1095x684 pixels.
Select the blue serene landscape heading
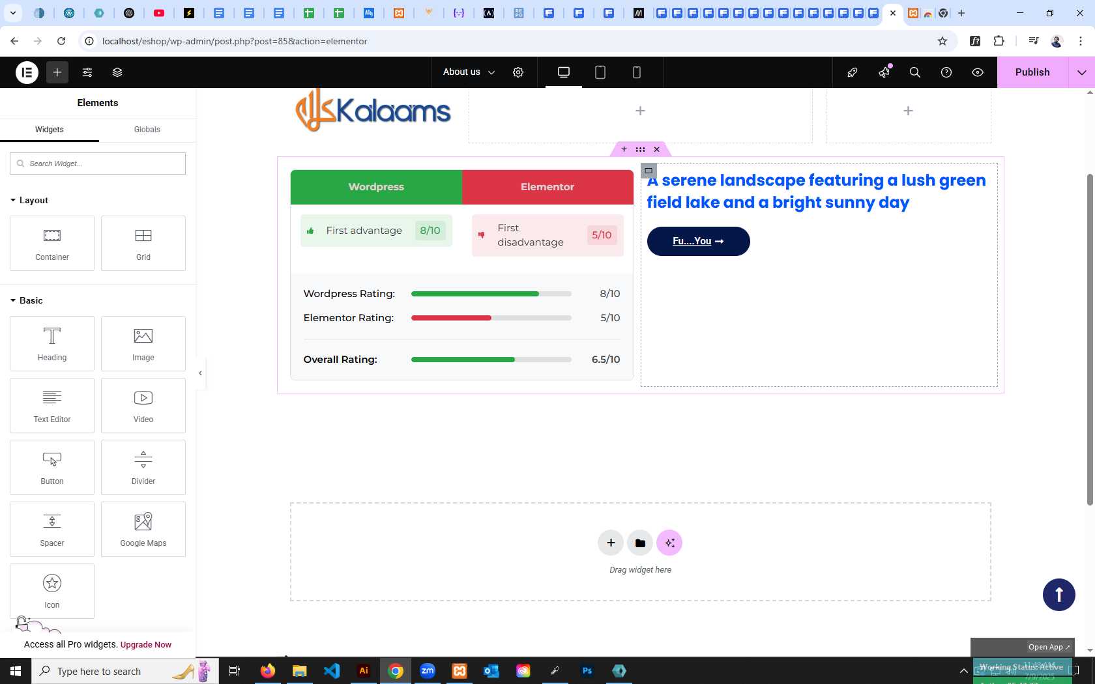click(816, 192)
